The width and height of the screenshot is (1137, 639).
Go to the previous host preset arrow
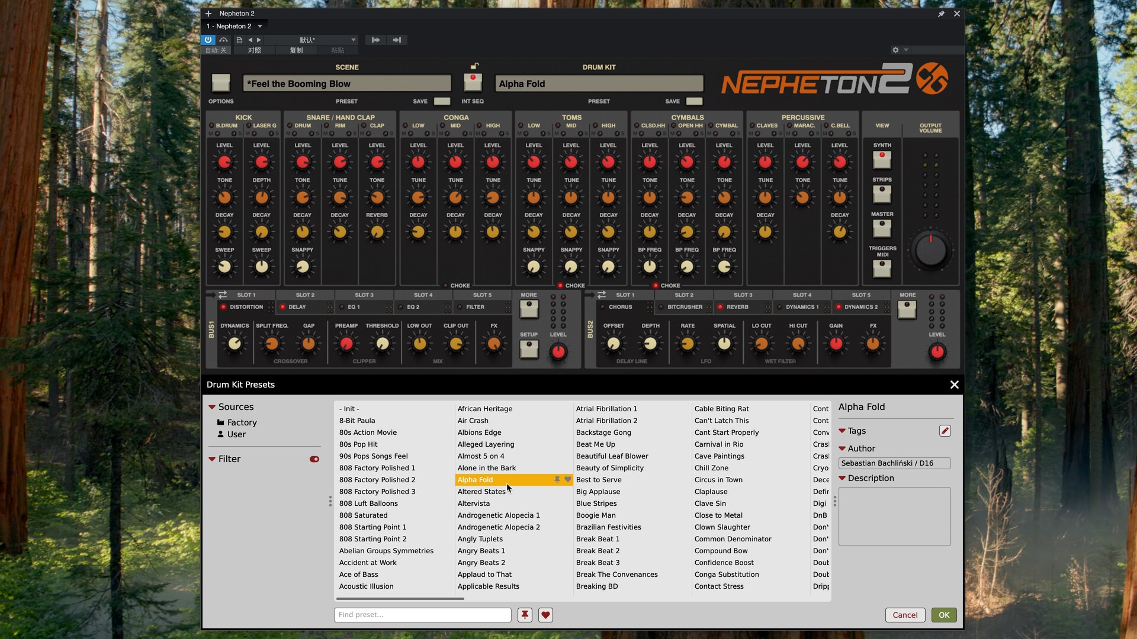pyautogui.click(x=250, y=40)
